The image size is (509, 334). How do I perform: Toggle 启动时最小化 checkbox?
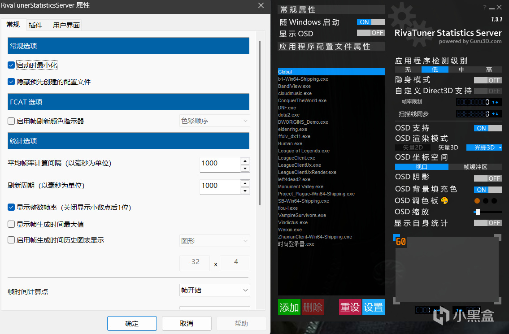pos(11,65)
